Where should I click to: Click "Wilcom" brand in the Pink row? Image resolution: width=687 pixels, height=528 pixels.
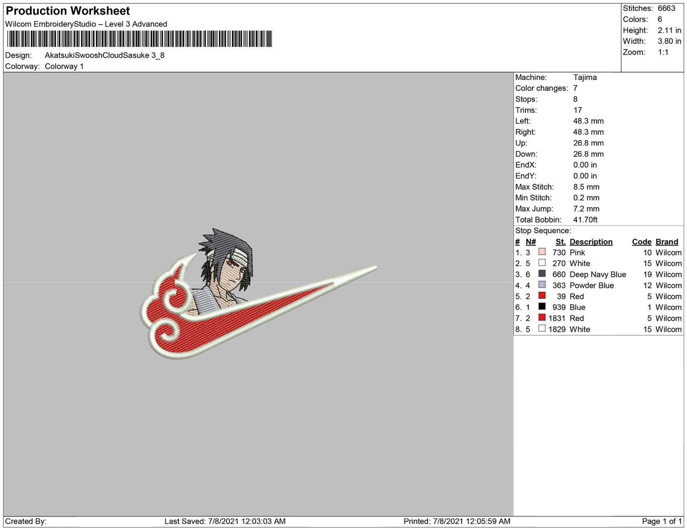[668, 253]
